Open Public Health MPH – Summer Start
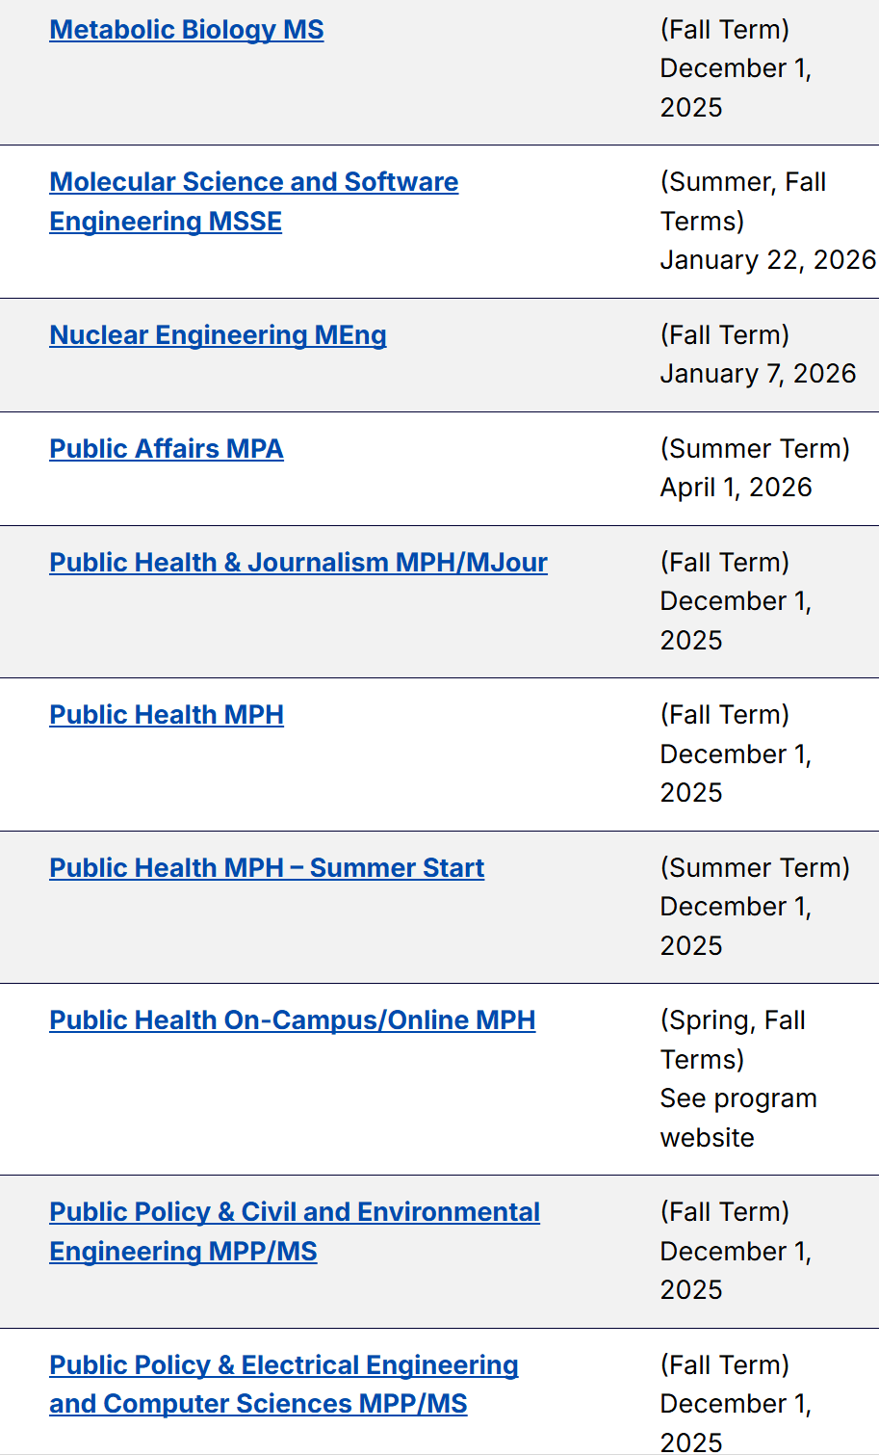The height and width of the screenshot is (1455, 879). (x=267, y=868)
